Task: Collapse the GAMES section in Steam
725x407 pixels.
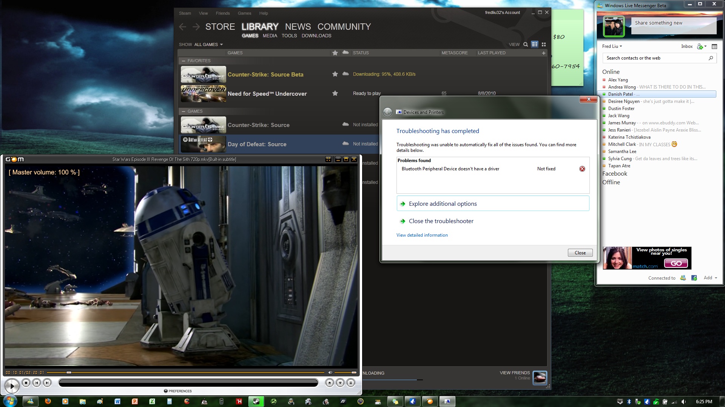Action: click(x=184, y=111)
